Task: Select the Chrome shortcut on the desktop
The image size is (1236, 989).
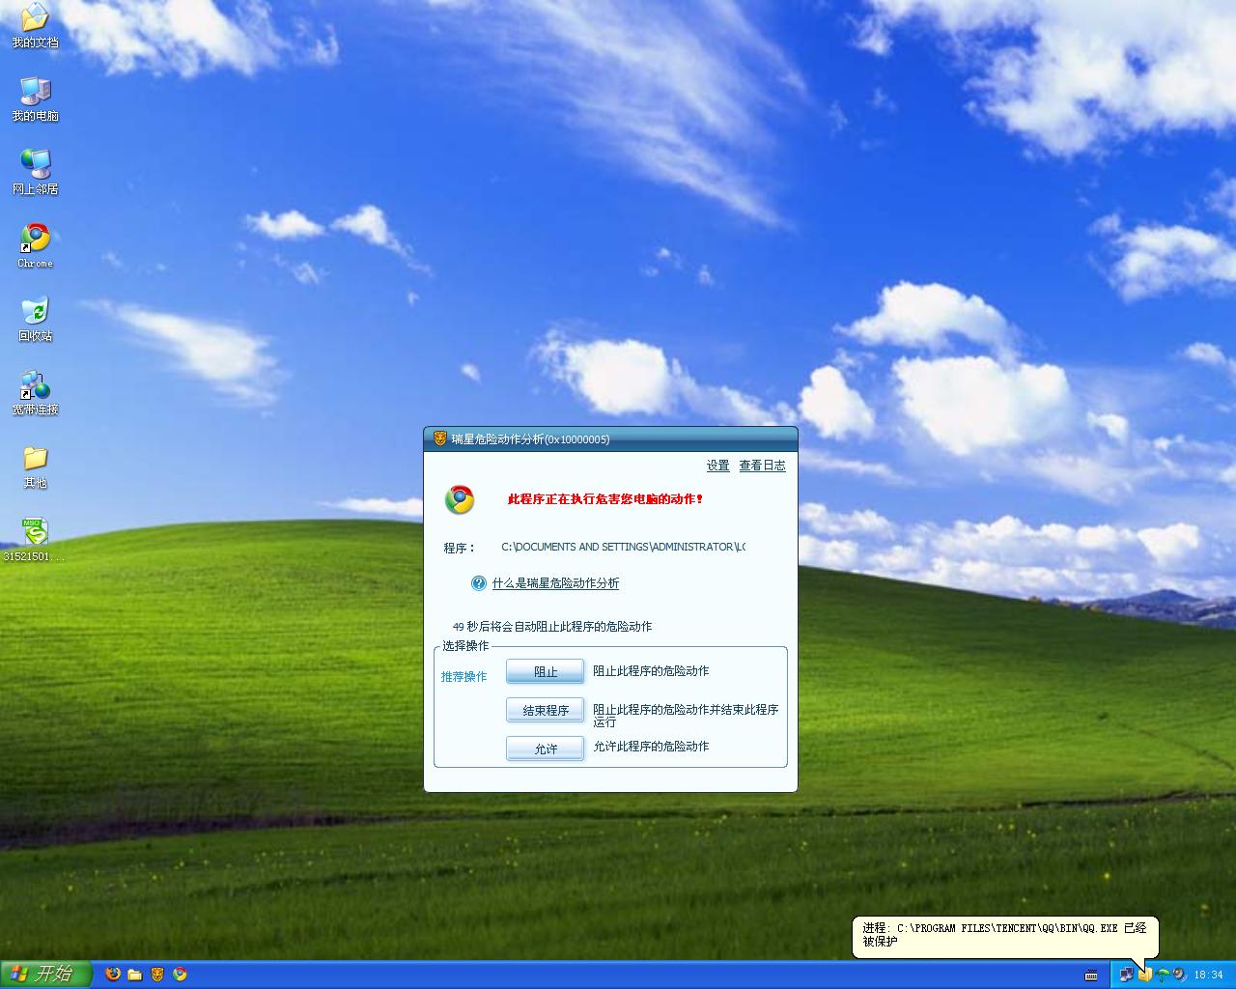Action: tap(35, 246)
